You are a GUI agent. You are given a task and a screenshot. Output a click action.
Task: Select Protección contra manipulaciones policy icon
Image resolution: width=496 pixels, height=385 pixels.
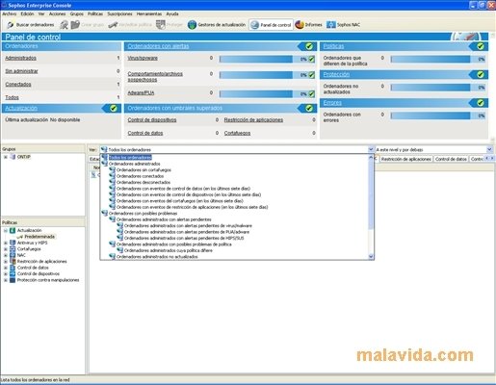tap(13, 280)
